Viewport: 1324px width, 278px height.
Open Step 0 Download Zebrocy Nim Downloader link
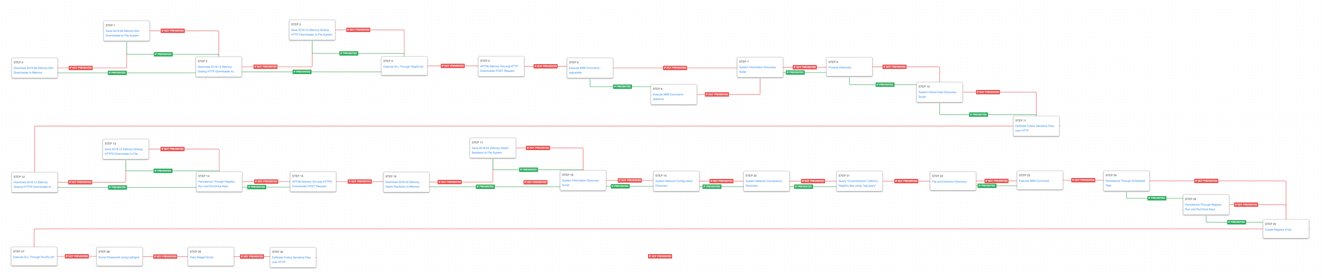tap(33, 68)
